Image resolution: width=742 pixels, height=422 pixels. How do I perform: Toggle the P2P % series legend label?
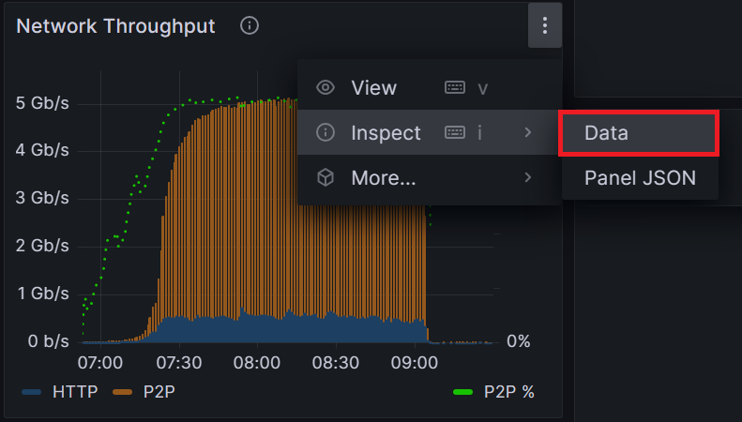coord(508,392)
